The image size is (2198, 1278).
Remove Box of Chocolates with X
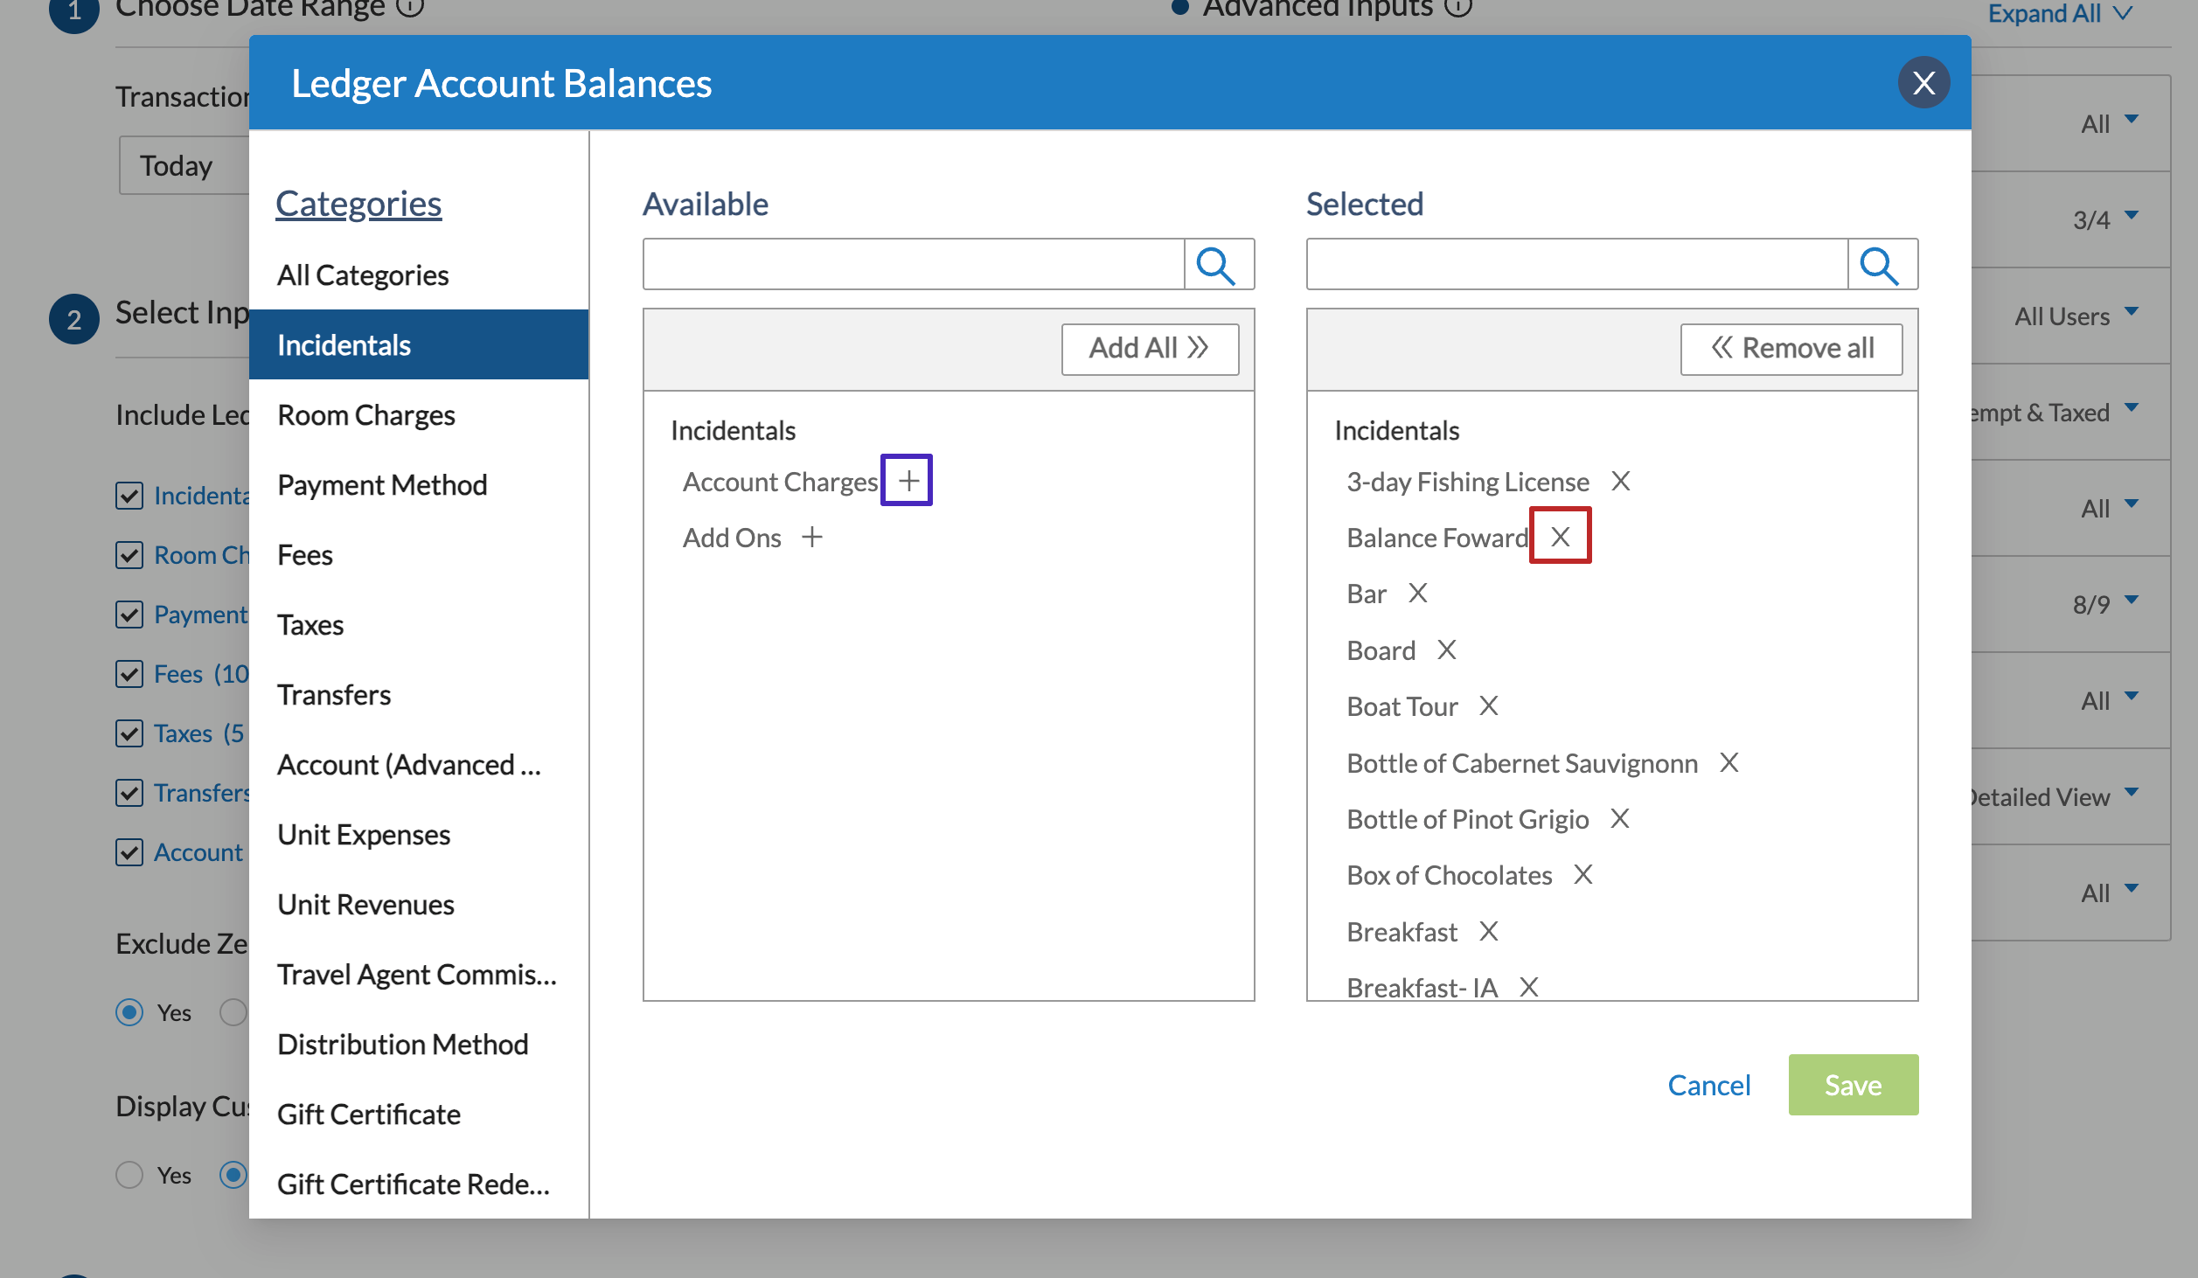click(x=1582, y=874)
